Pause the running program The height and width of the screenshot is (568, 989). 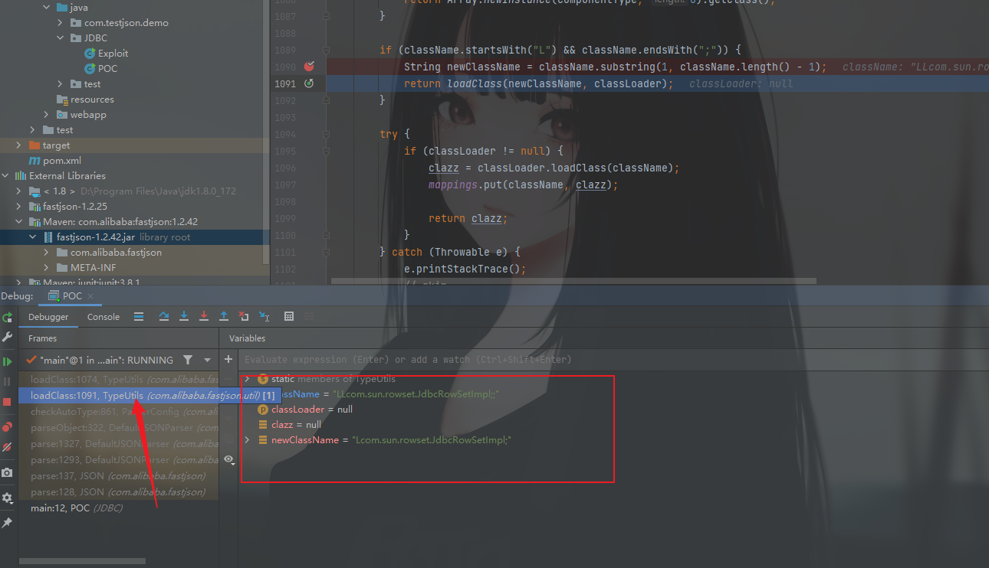tap(7, 381)
